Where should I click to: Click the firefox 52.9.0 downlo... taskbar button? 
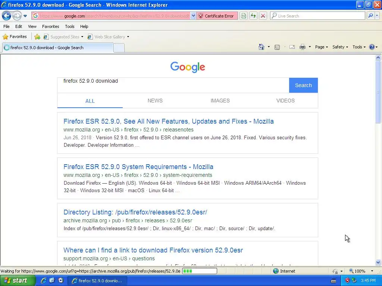point(97,281)
